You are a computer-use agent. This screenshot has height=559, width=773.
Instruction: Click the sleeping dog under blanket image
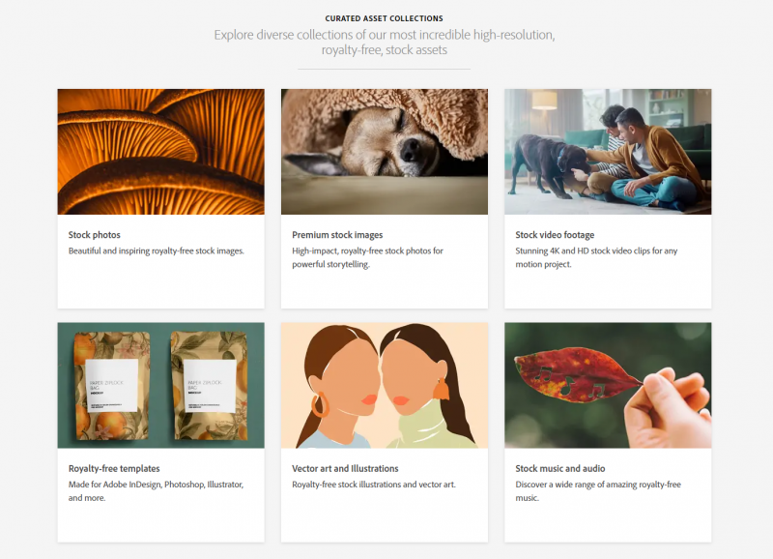[x=384, y=152]
